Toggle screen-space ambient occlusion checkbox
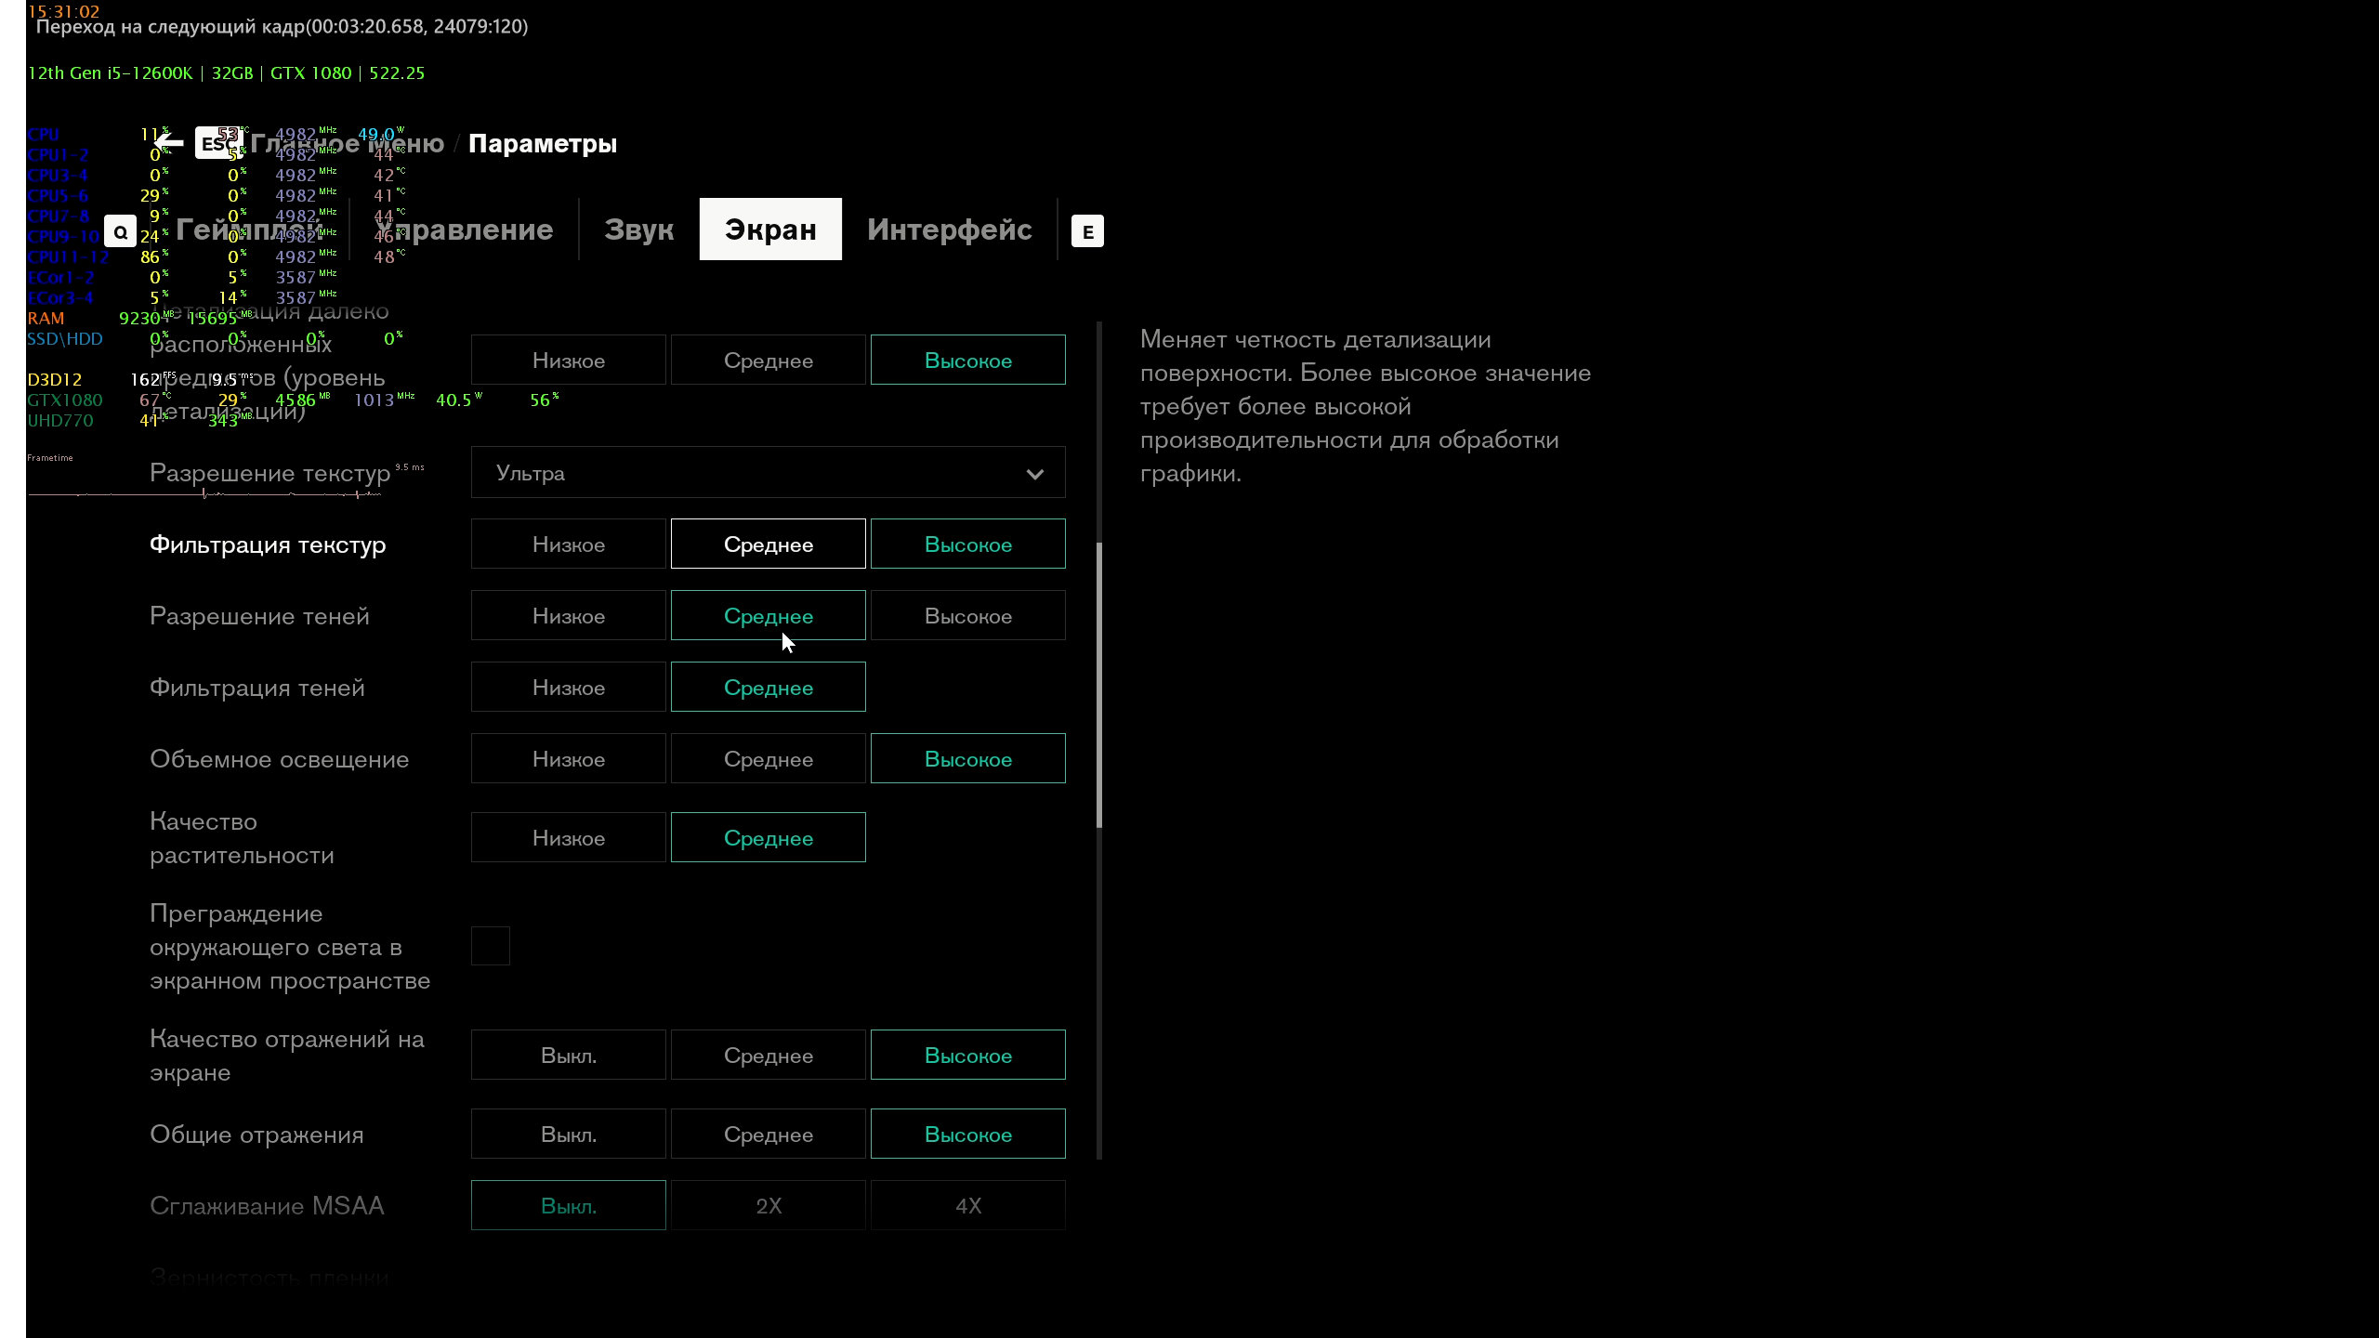This screenshot has width=2379, height=1338. (491, 946)
